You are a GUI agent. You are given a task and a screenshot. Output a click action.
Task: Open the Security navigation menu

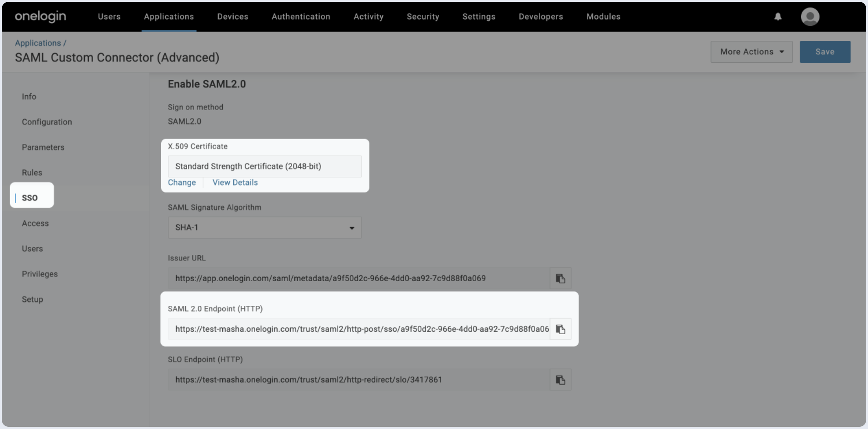(x=423, y=17)
